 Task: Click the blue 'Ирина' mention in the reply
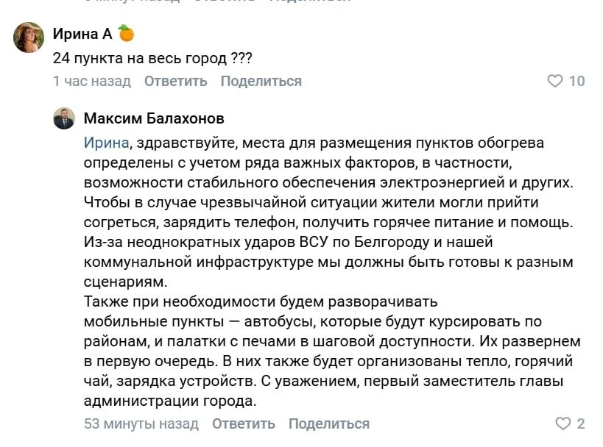(107, 143)
